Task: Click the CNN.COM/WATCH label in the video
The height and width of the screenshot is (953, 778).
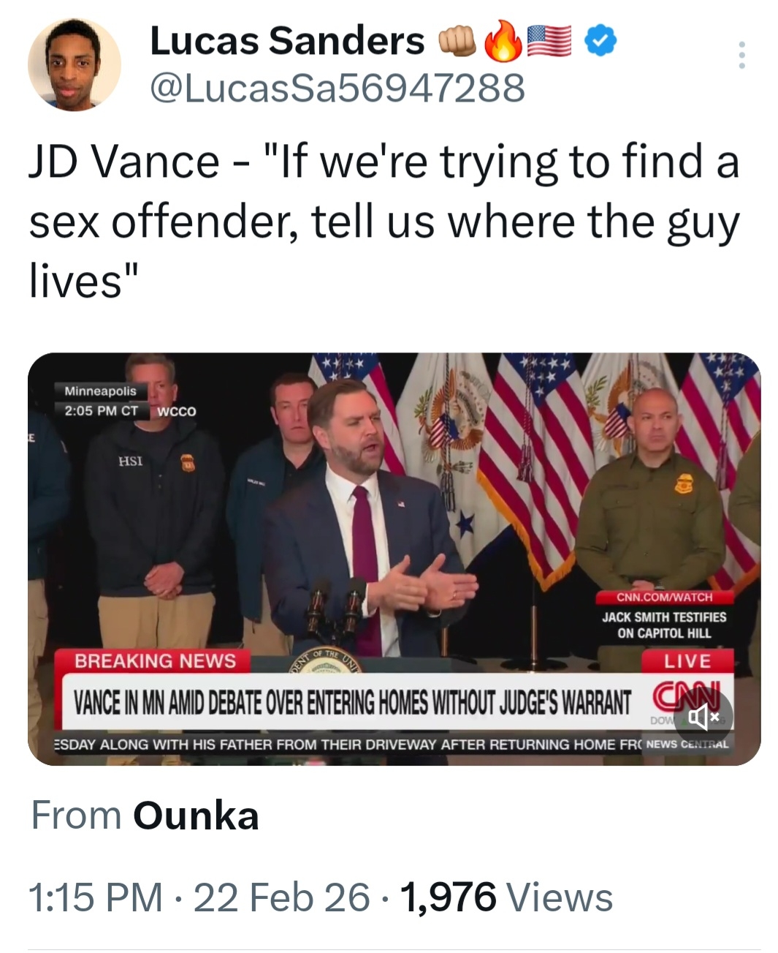Action: click(x=664, y=597)
